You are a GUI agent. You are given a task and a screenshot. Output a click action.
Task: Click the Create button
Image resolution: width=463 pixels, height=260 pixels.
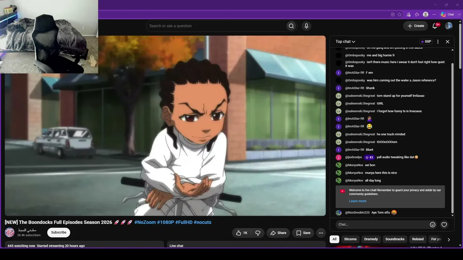(x=416, y=26)
